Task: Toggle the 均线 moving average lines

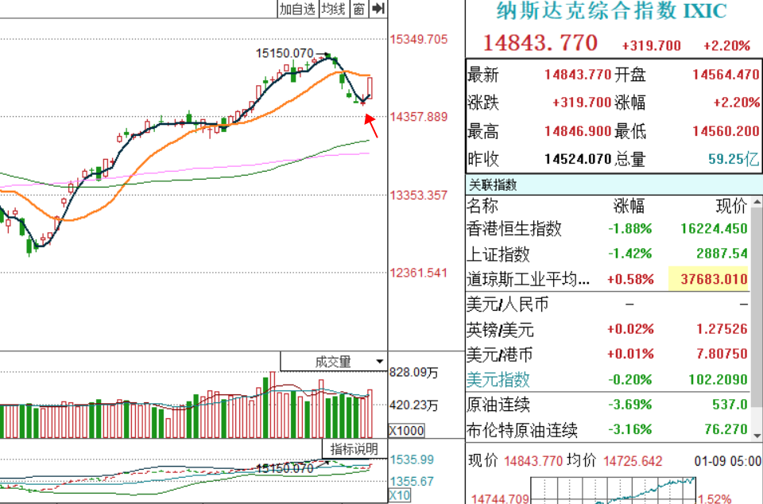Action: click(x=333, y=9)
